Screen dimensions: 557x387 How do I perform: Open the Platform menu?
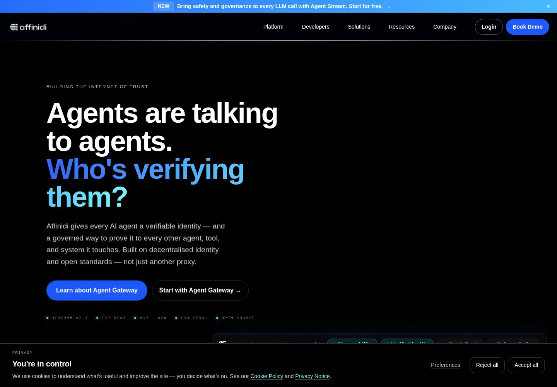click(273, 27)
